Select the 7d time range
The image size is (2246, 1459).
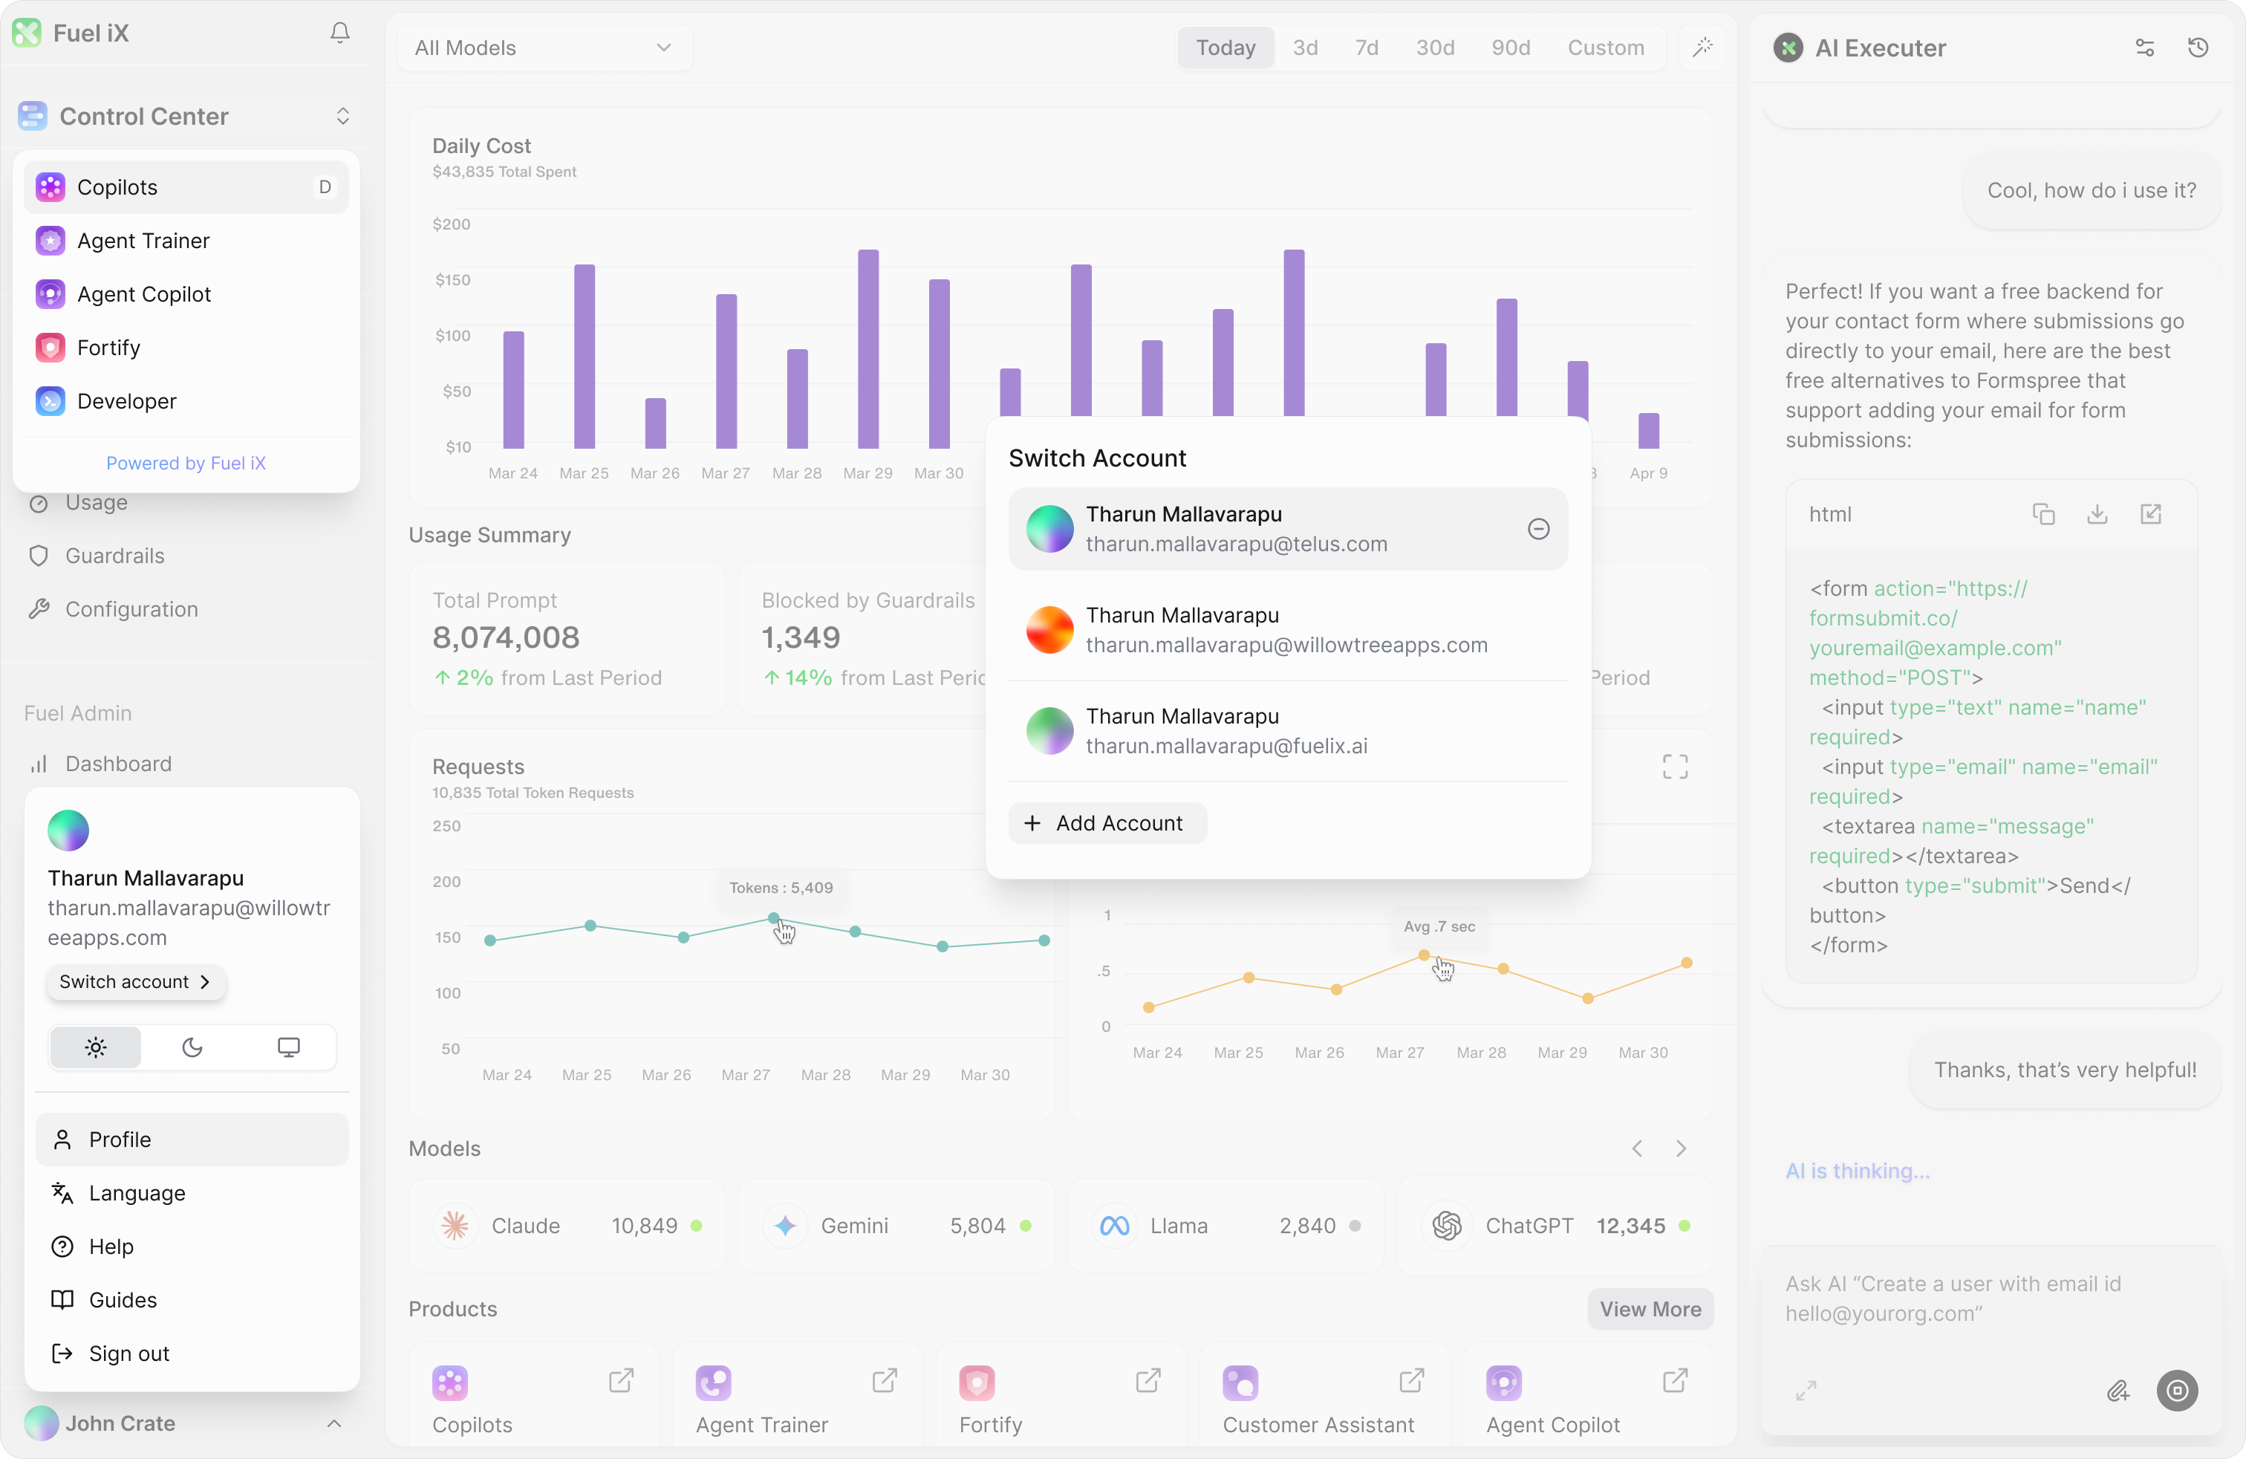pos(1367,48)
